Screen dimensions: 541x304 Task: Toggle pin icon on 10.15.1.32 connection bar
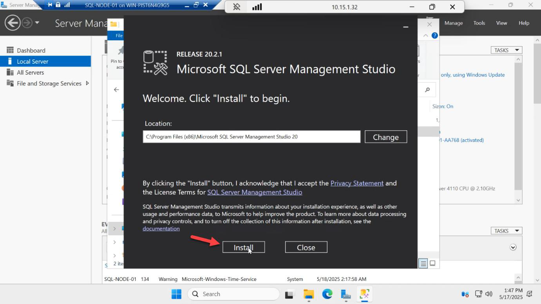tap(237, 7)
